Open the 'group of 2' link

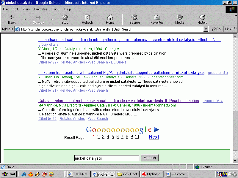pos(48,44)
